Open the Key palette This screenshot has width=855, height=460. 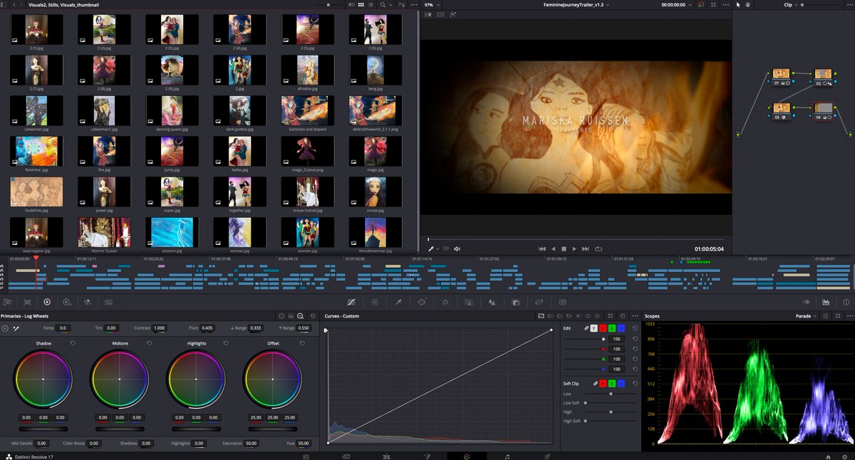coord(515,302)
